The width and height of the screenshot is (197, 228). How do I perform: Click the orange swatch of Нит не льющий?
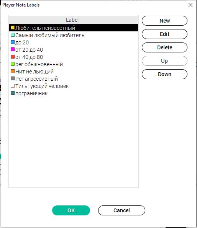(13, 71)
